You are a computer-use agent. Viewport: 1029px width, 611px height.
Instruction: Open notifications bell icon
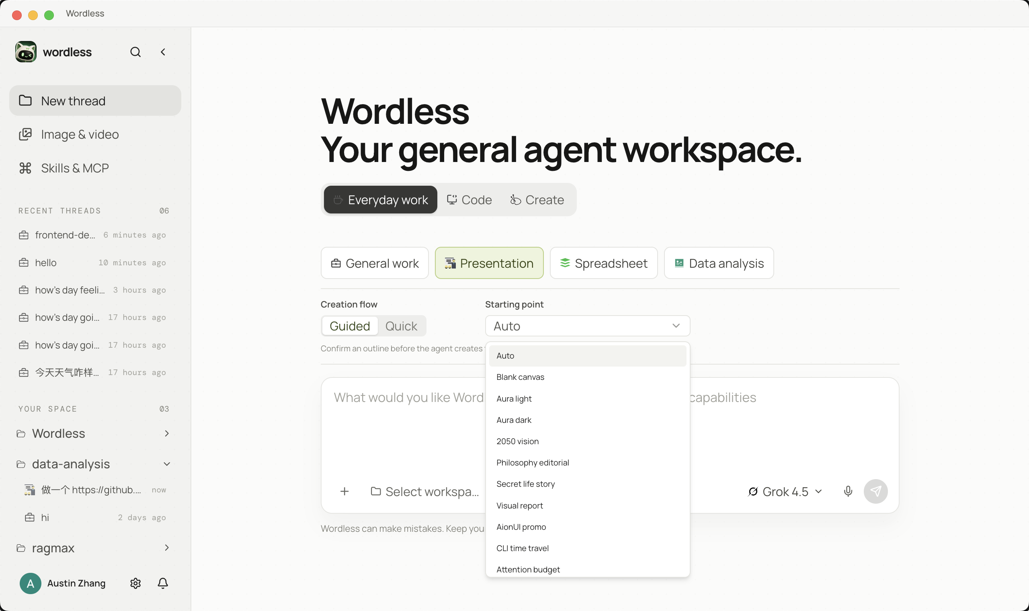163,583
